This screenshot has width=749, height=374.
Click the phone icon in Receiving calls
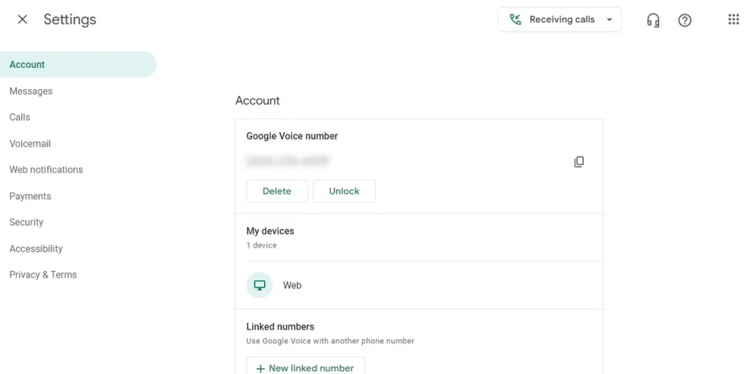(516, 20)
